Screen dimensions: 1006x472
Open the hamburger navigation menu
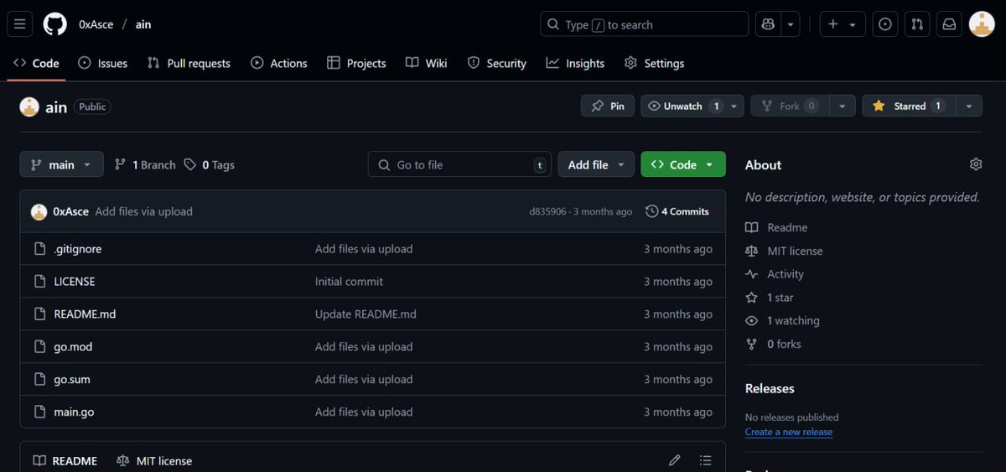pyautogui.click(x=20, y=24)
